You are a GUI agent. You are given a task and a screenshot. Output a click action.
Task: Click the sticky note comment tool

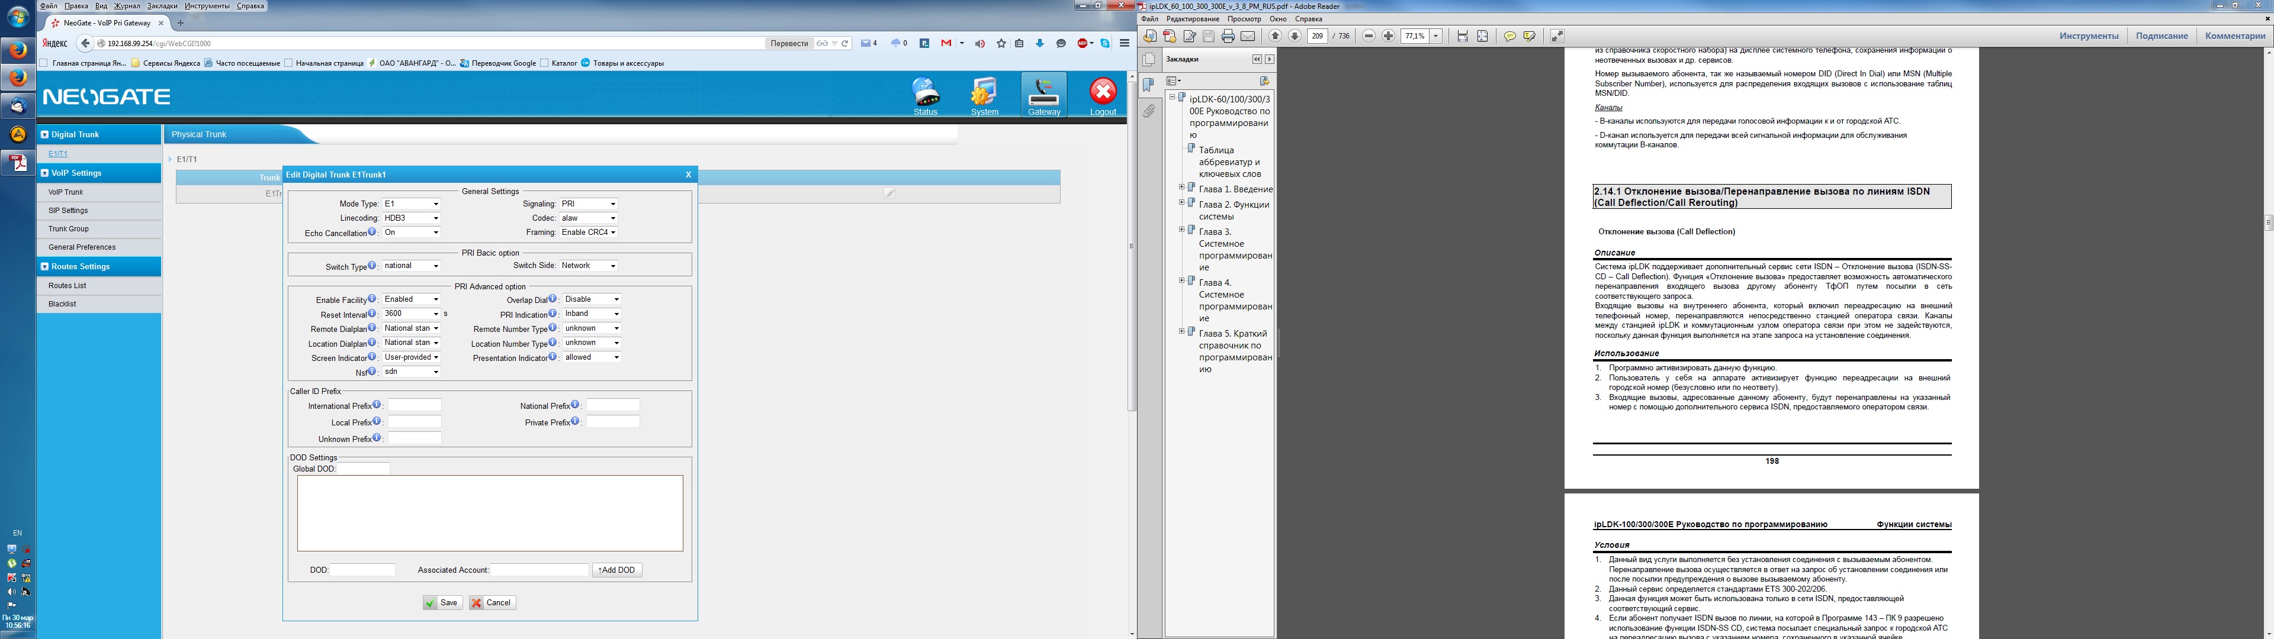coord(1509,36)
